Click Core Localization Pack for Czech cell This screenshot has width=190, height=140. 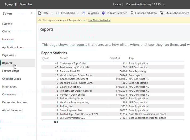point(147,118)
